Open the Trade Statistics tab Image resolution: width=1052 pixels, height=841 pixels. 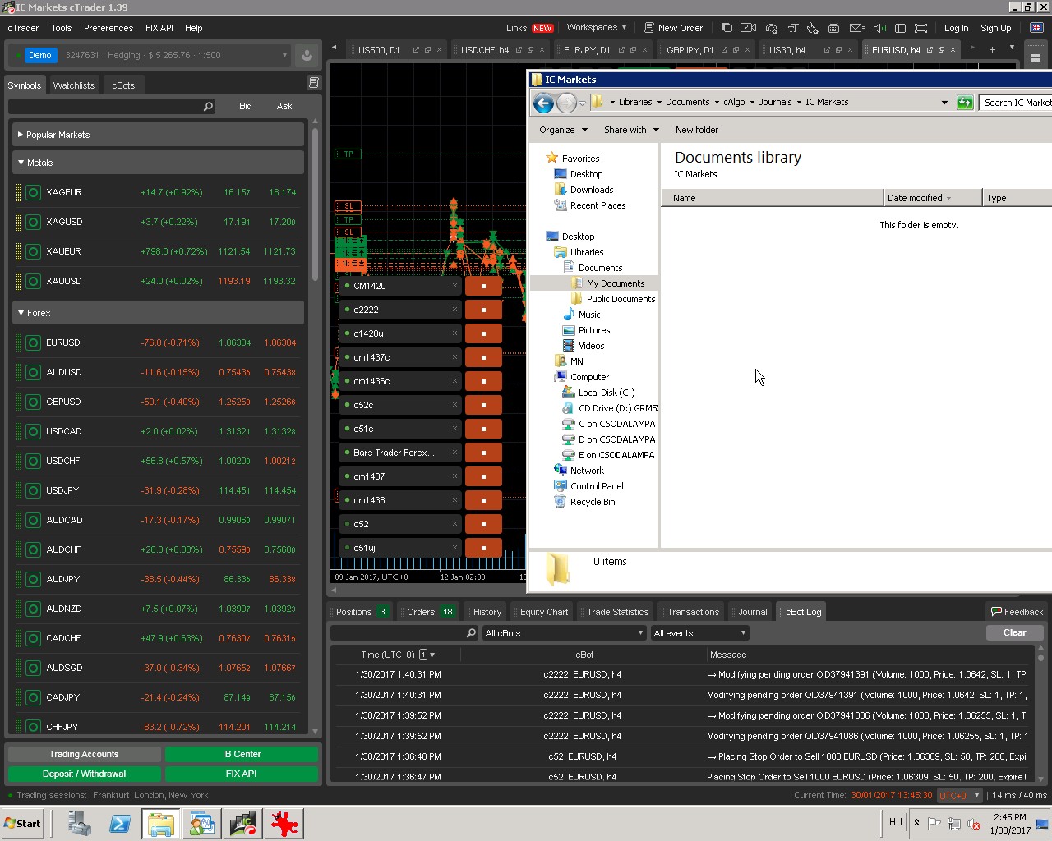click(617, 612)
